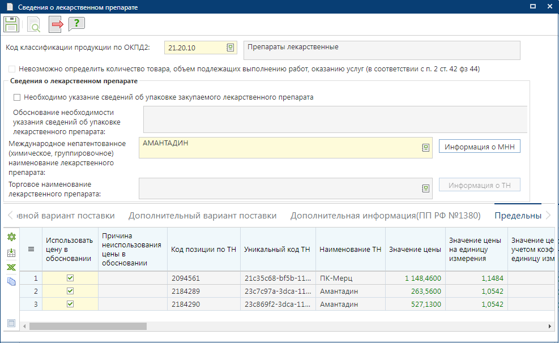The width and height of the screenshot is (559, 343).
Task: Switch to 'Дополнительный вариант поставки' tab
Action: tap(203, 216)
